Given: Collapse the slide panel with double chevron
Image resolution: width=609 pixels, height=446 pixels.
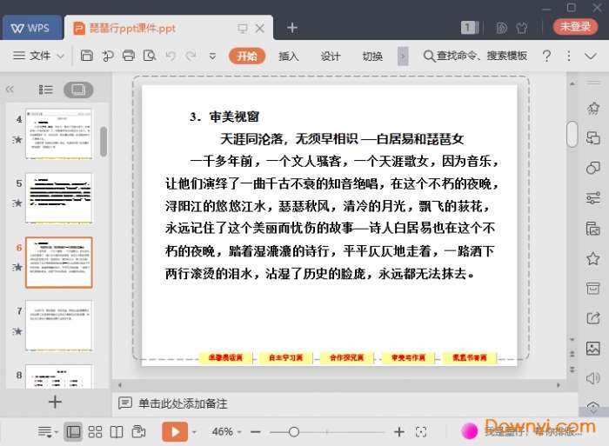Looking at the screenshot, I should point(10,90).
